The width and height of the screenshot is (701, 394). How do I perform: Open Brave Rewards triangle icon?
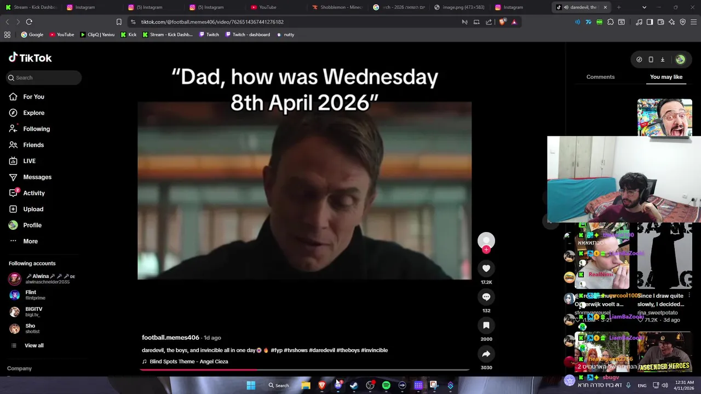click(x=514, y=22)
